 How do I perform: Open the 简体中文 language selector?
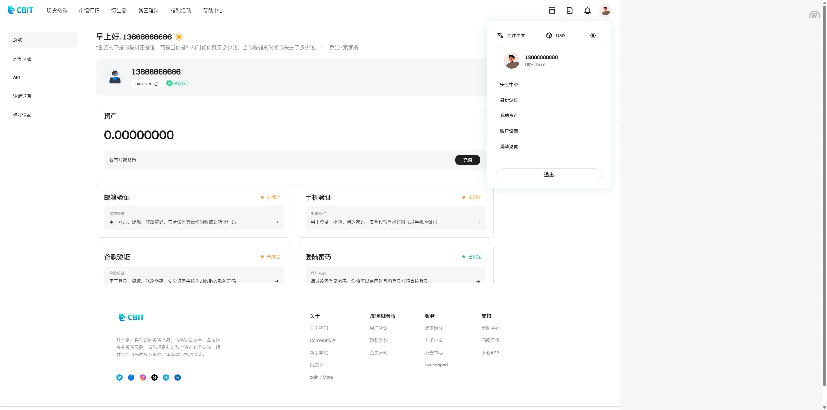511,35
